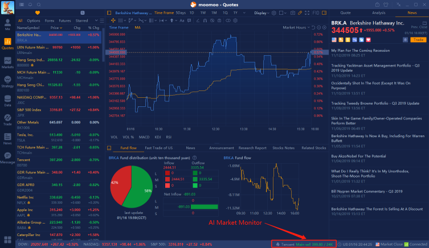Select the crosshair move tool
This screenshot has width=429, height=248.
tap(113, 20)
